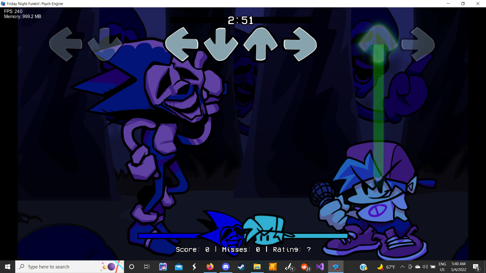
Task: Show hidden system tray icons
Action: 402,267
